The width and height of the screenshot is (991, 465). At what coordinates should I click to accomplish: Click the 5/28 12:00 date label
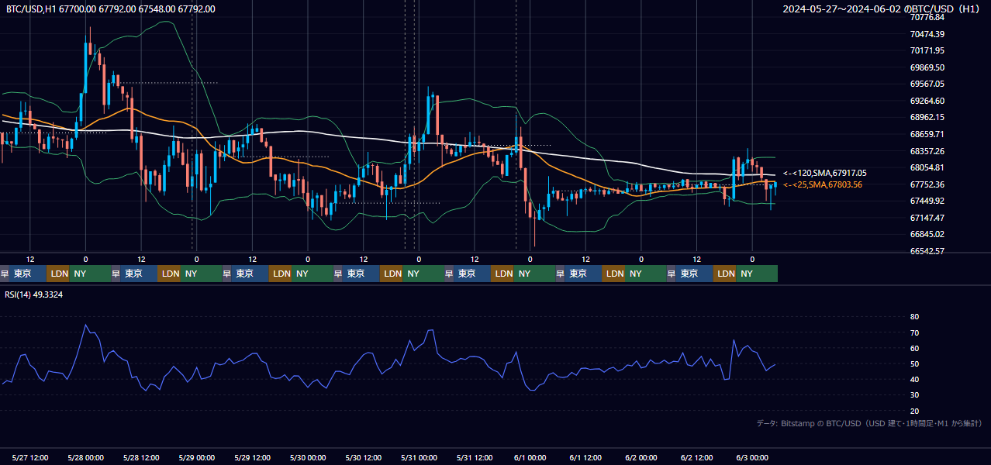[141, 457]
